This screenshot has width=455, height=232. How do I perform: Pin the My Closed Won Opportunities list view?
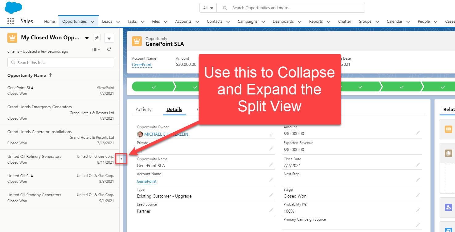96,38
